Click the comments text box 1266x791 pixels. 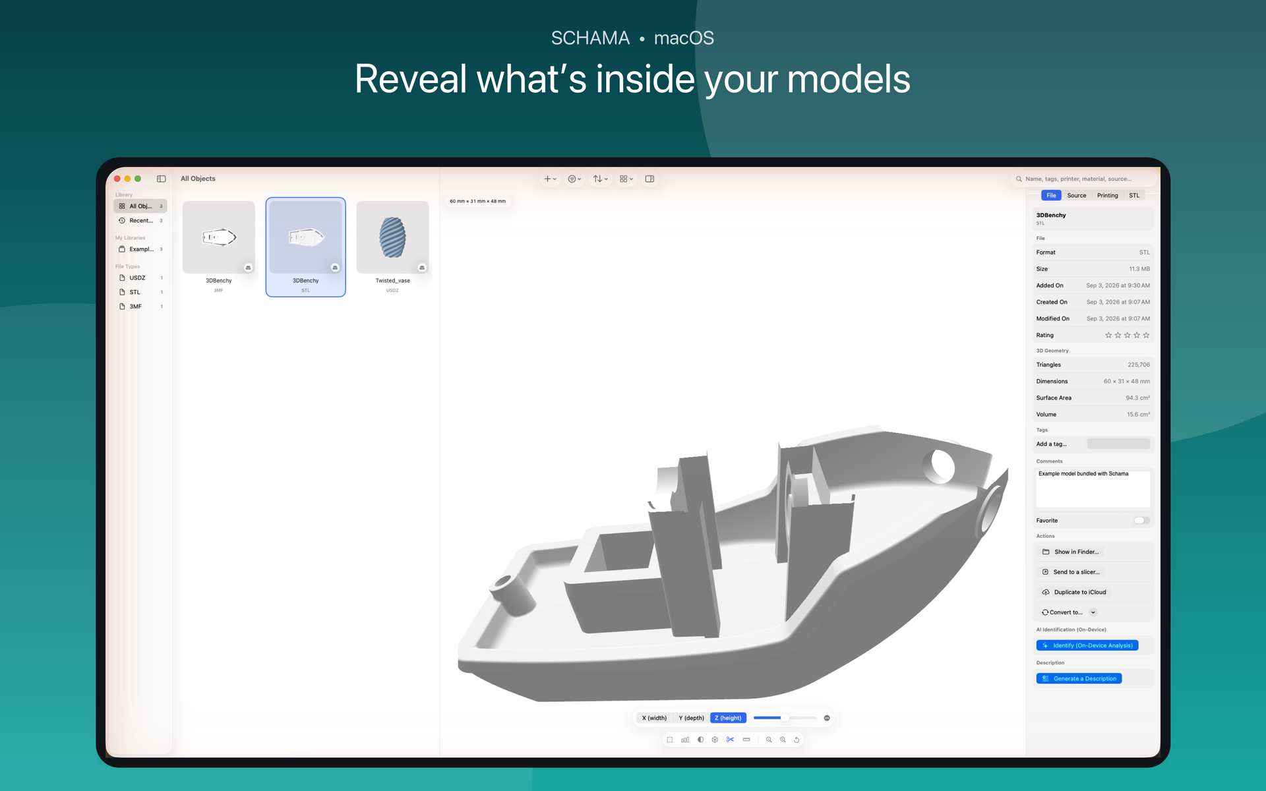click(1093, 488)
